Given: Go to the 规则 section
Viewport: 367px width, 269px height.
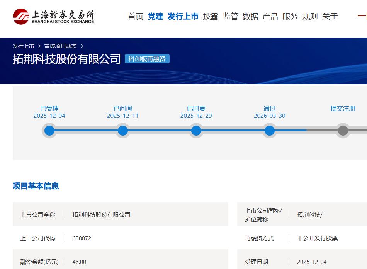Looking at the screenshot, I should point(310,16).
